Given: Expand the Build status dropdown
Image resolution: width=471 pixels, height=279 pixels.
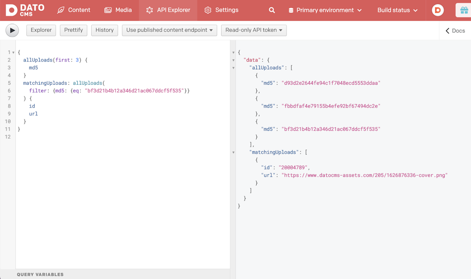Looking at the screenshot, I should pyautogui.click(x=398, y=10).
